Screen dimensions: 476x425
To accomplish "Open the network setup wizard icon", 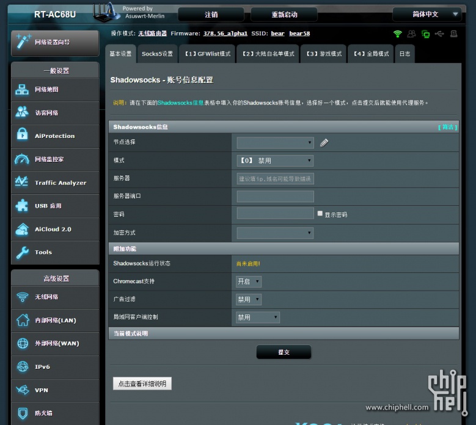I will pos(23,42).
